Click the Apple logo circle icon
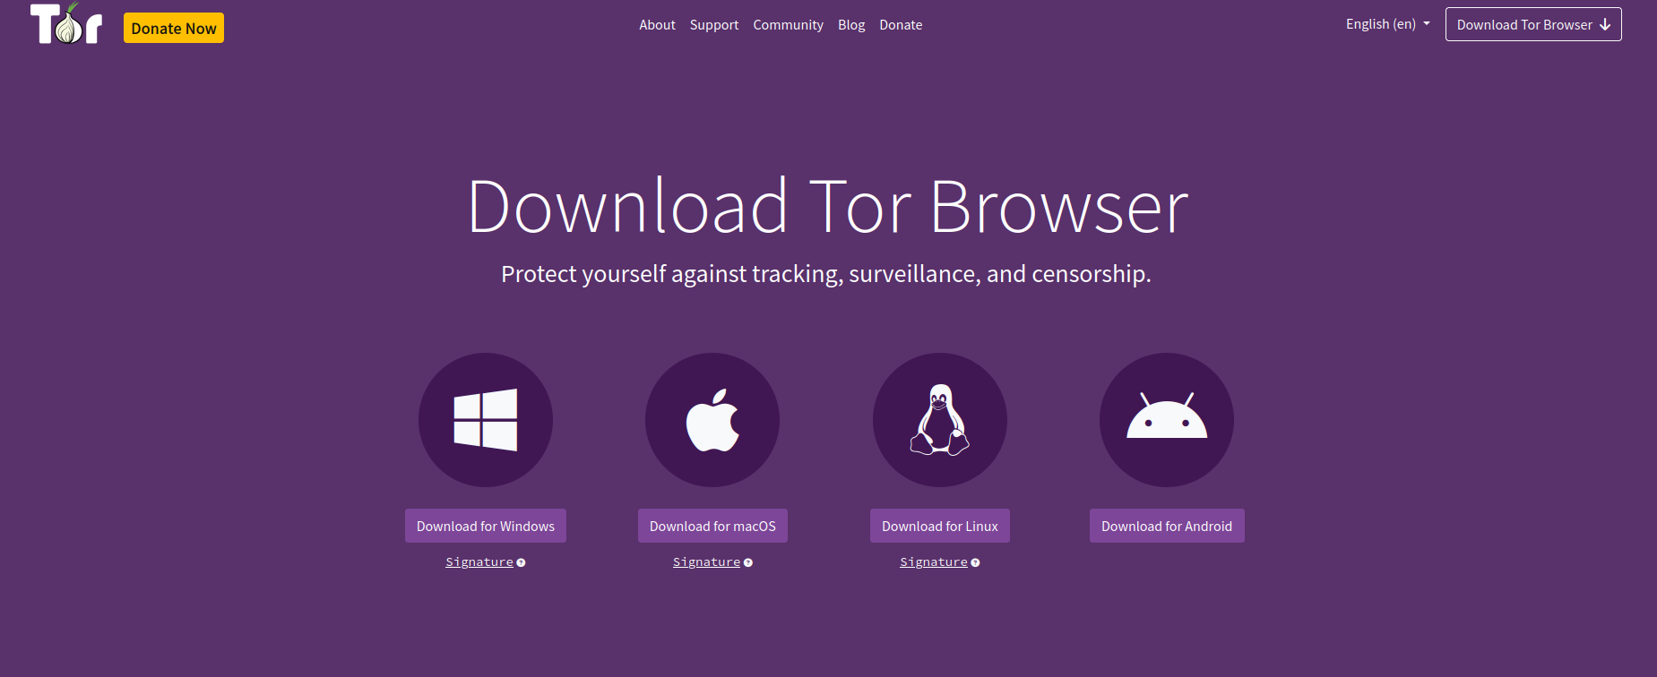This screenshot has height=677, width=1657. 712,420
